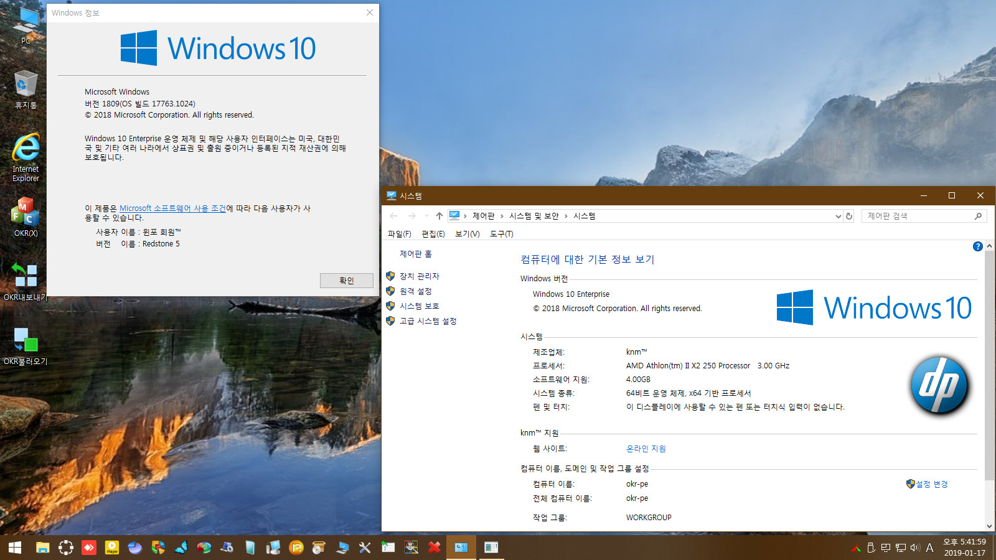Toggle the A input language indicator
The width and height of the screenshot is (996, 560).
coord(929,548)
